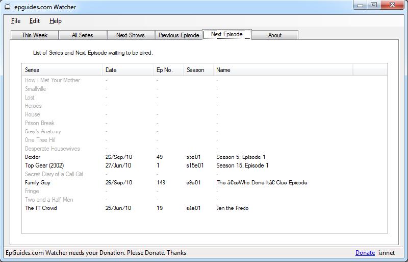Select the Fringe series row

(205, 191)
